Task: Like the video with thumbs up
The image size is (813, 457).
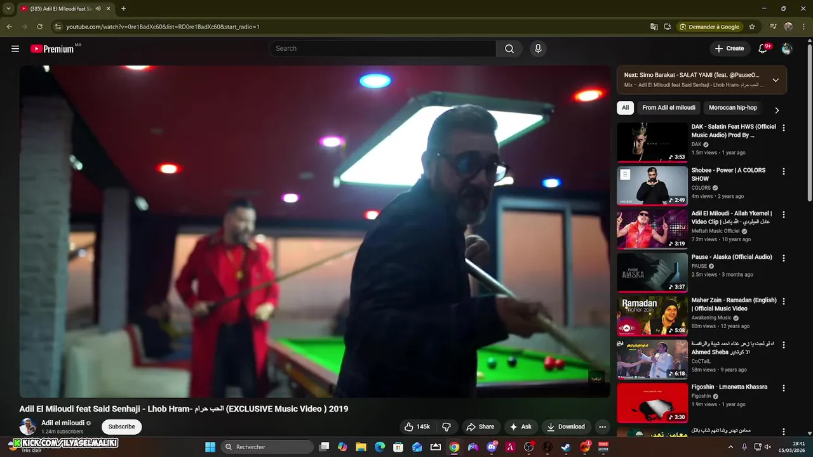Action: click(x=418, y=427)
